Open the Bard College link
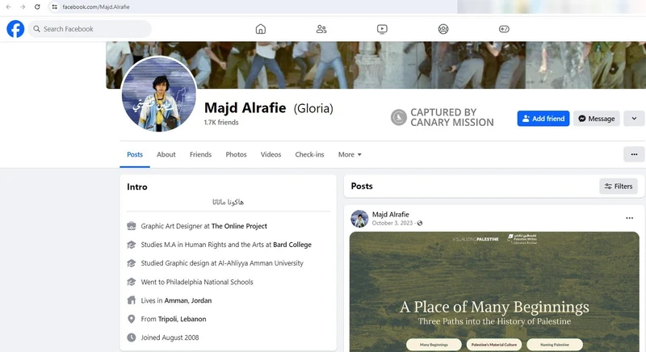This screenshot has height=352, width=646. (292, 245)
